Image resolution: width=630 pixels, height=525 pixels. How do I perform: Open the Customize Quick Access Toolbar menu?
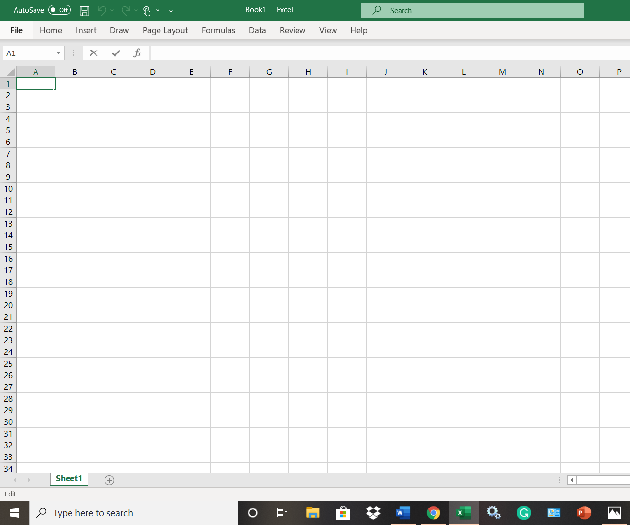tap(171, 10)
